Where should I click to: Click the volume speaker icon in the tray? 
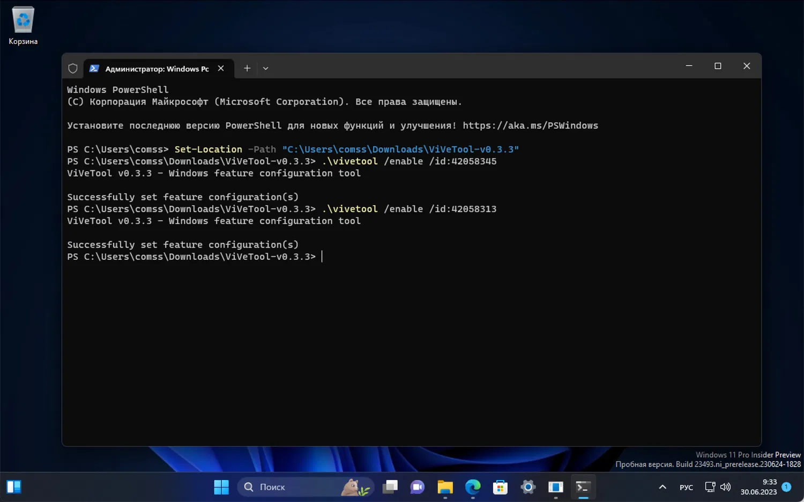[725, 487]
